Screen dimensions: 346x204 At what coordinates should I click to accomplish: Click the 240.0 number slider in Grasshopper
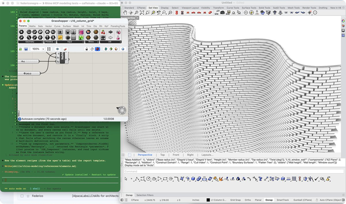point(29,73)
